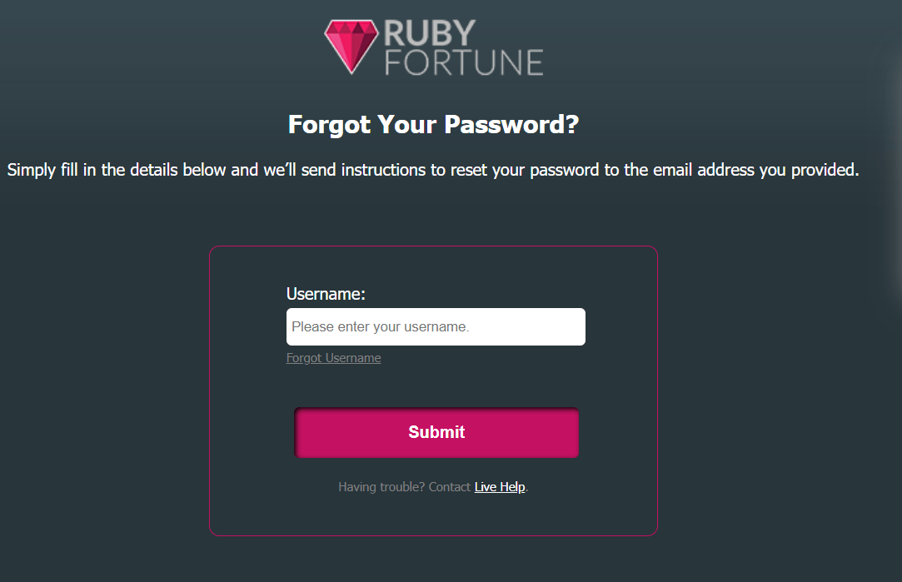The height and width of the screenshot is (582, 902).
Task: Click the 'Having trouble? Contact' text
Action: (x=403, y=486)
